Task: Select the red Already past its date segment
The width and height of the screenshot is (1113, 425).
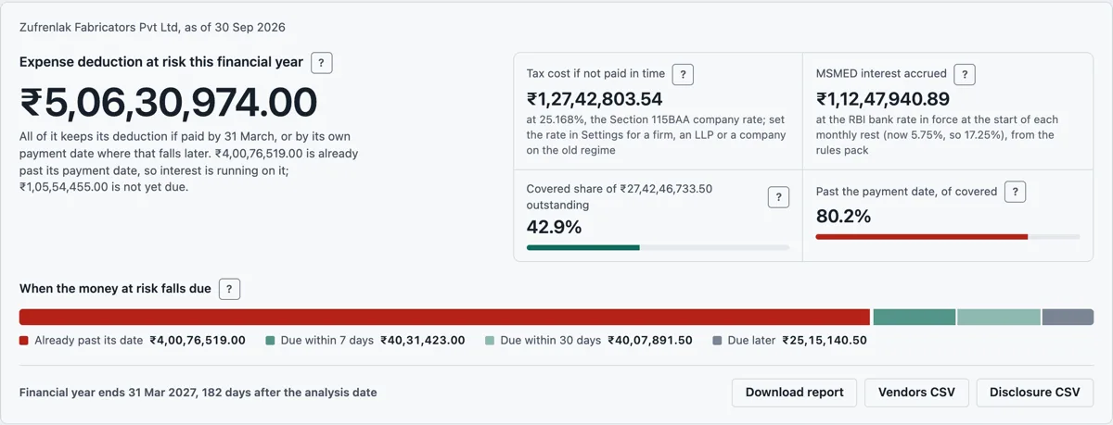Action: tap(444, 317)
